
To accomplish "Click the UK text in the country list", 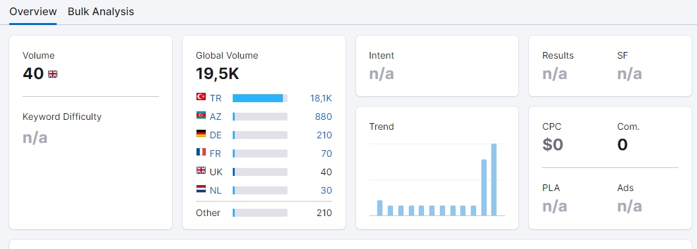I will click(216, 172).
